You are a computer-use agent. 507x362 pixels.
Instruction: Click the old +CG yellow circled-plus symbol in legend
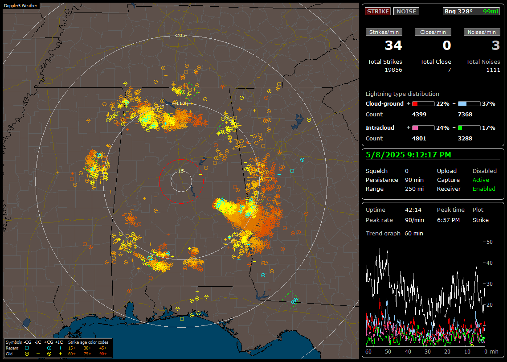click(x=49, y=354)
